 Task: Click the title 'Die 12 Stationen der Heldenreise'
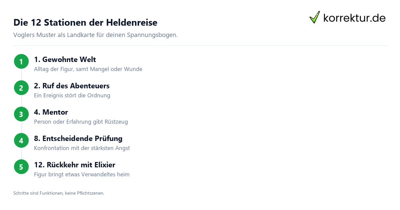85,23
